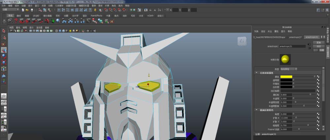Select the arrow Select tool in the left toolbox
The image size is (330, 140).
(x=4, y=31)
